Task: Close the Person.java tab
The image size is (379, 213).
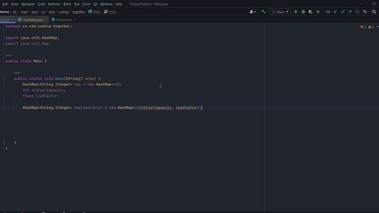Action: pos(75,20)
